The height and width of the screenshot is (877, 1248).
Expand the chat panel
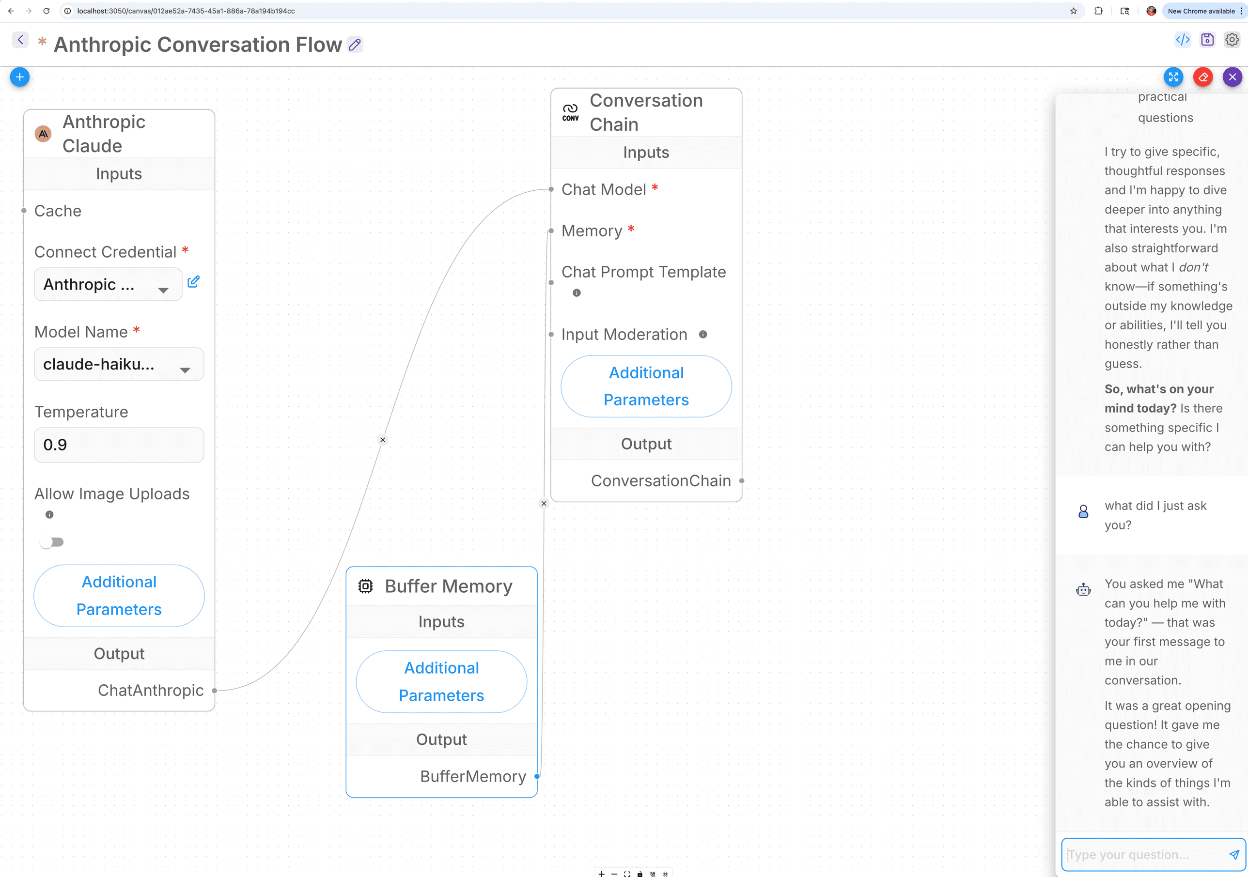1173,77
